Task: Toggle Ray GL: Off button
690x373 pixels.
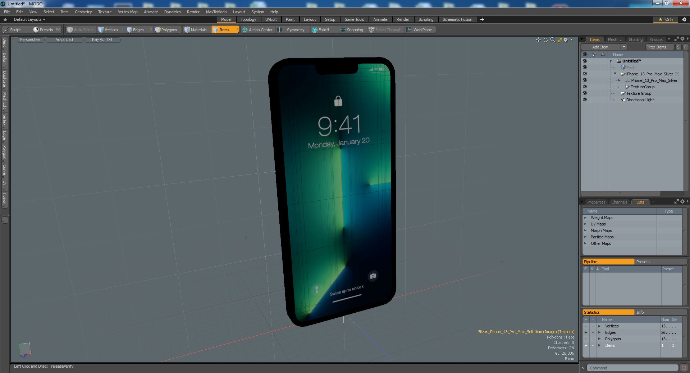Action: coord(102,40)
